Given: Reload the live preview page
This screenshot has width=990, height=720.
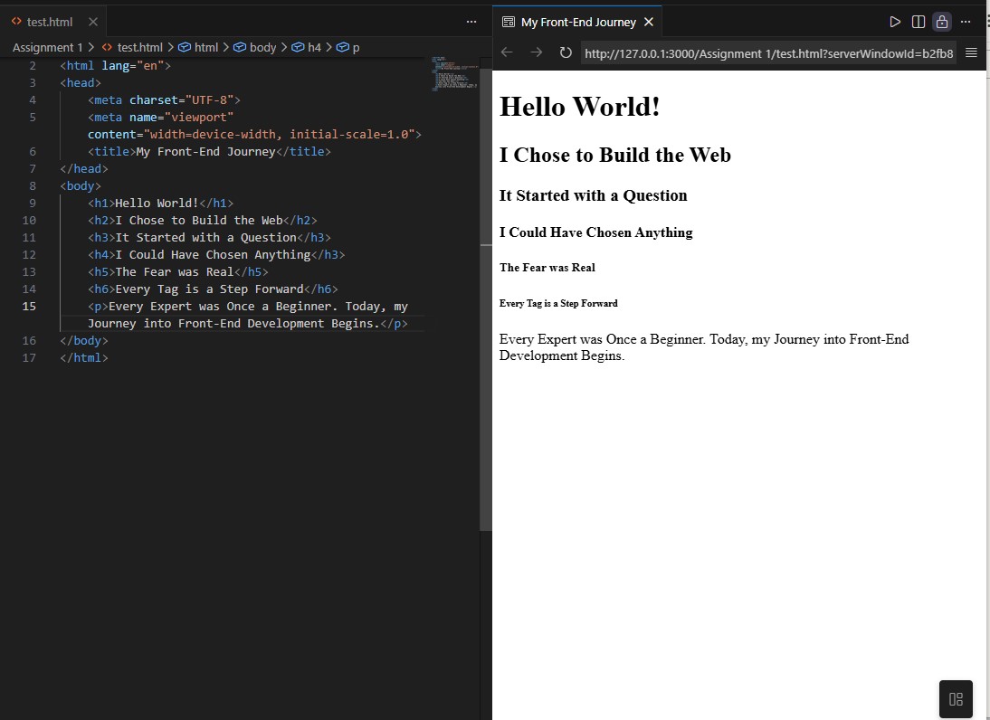Looking at the screenshot, I should coord(566,52).
